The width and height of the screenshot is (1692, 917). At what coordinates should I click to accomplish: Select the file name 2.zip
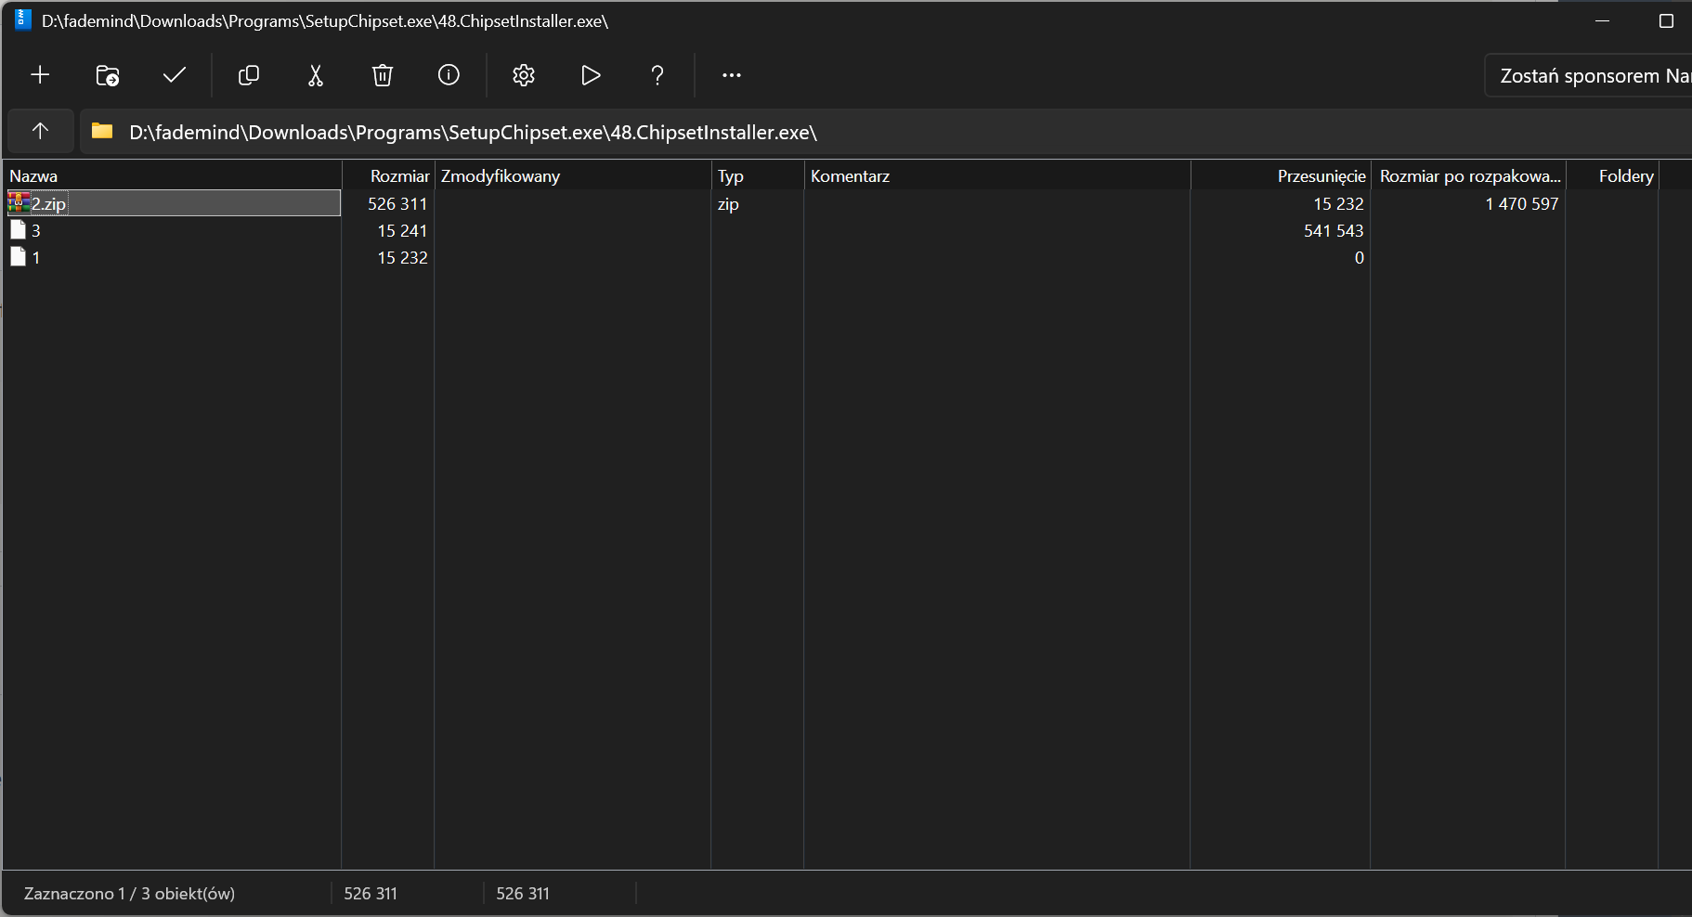pyautogui.click(x=49, y=203)
